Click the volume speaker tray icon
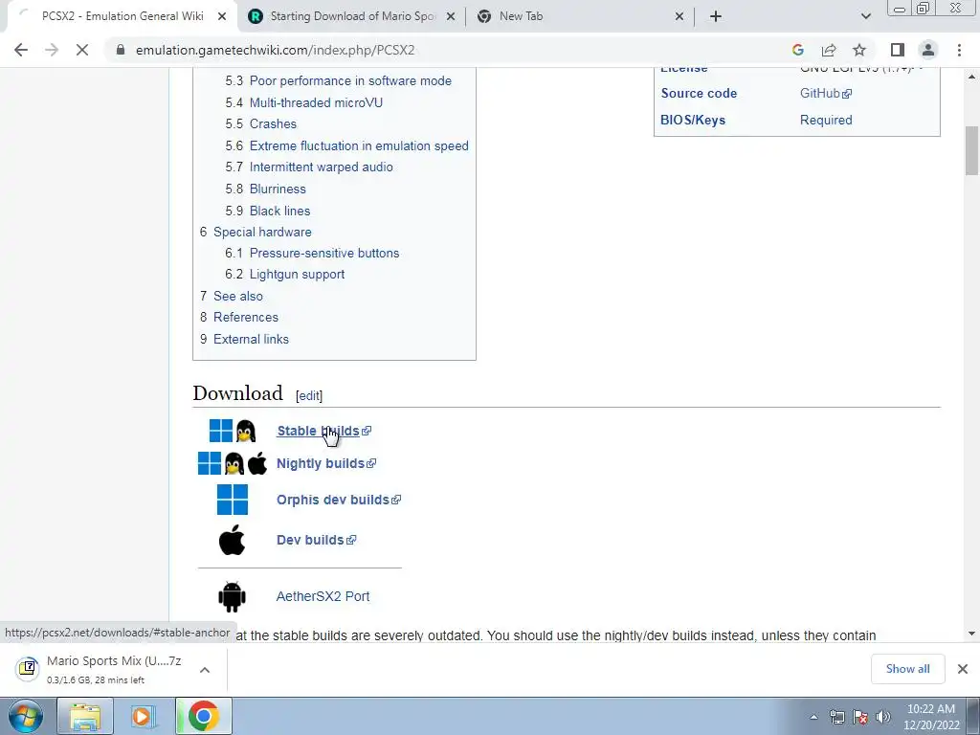Image resolution: width=980 pixels, height=735 pixels. (883, 716)
